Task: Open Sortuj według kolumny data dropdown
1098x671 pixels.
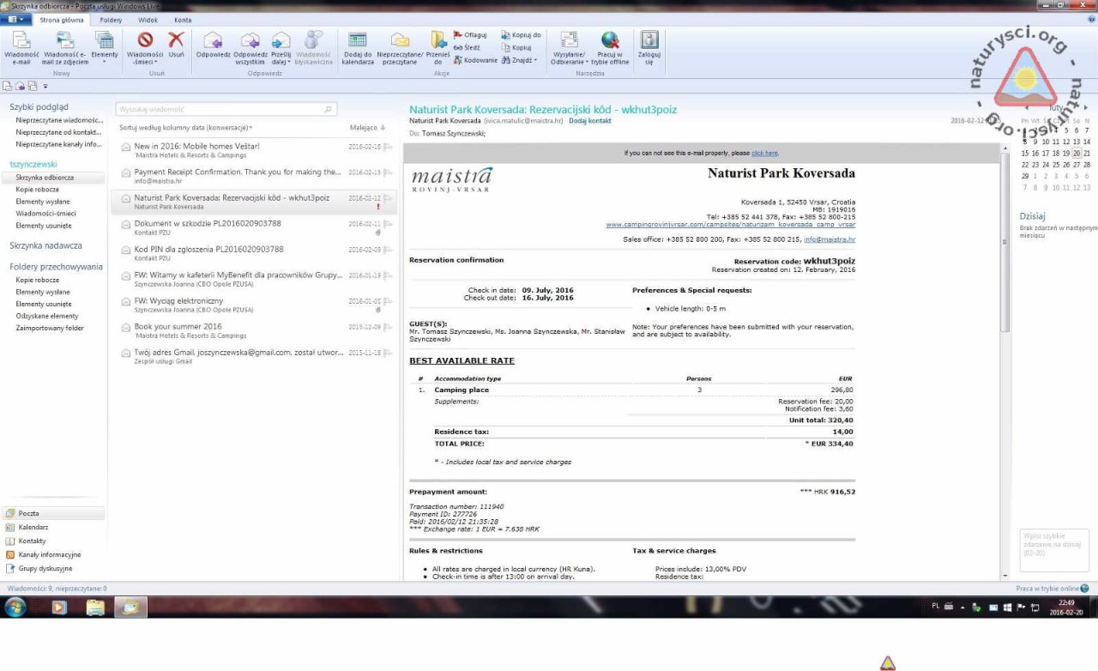Action: (186, 127)
